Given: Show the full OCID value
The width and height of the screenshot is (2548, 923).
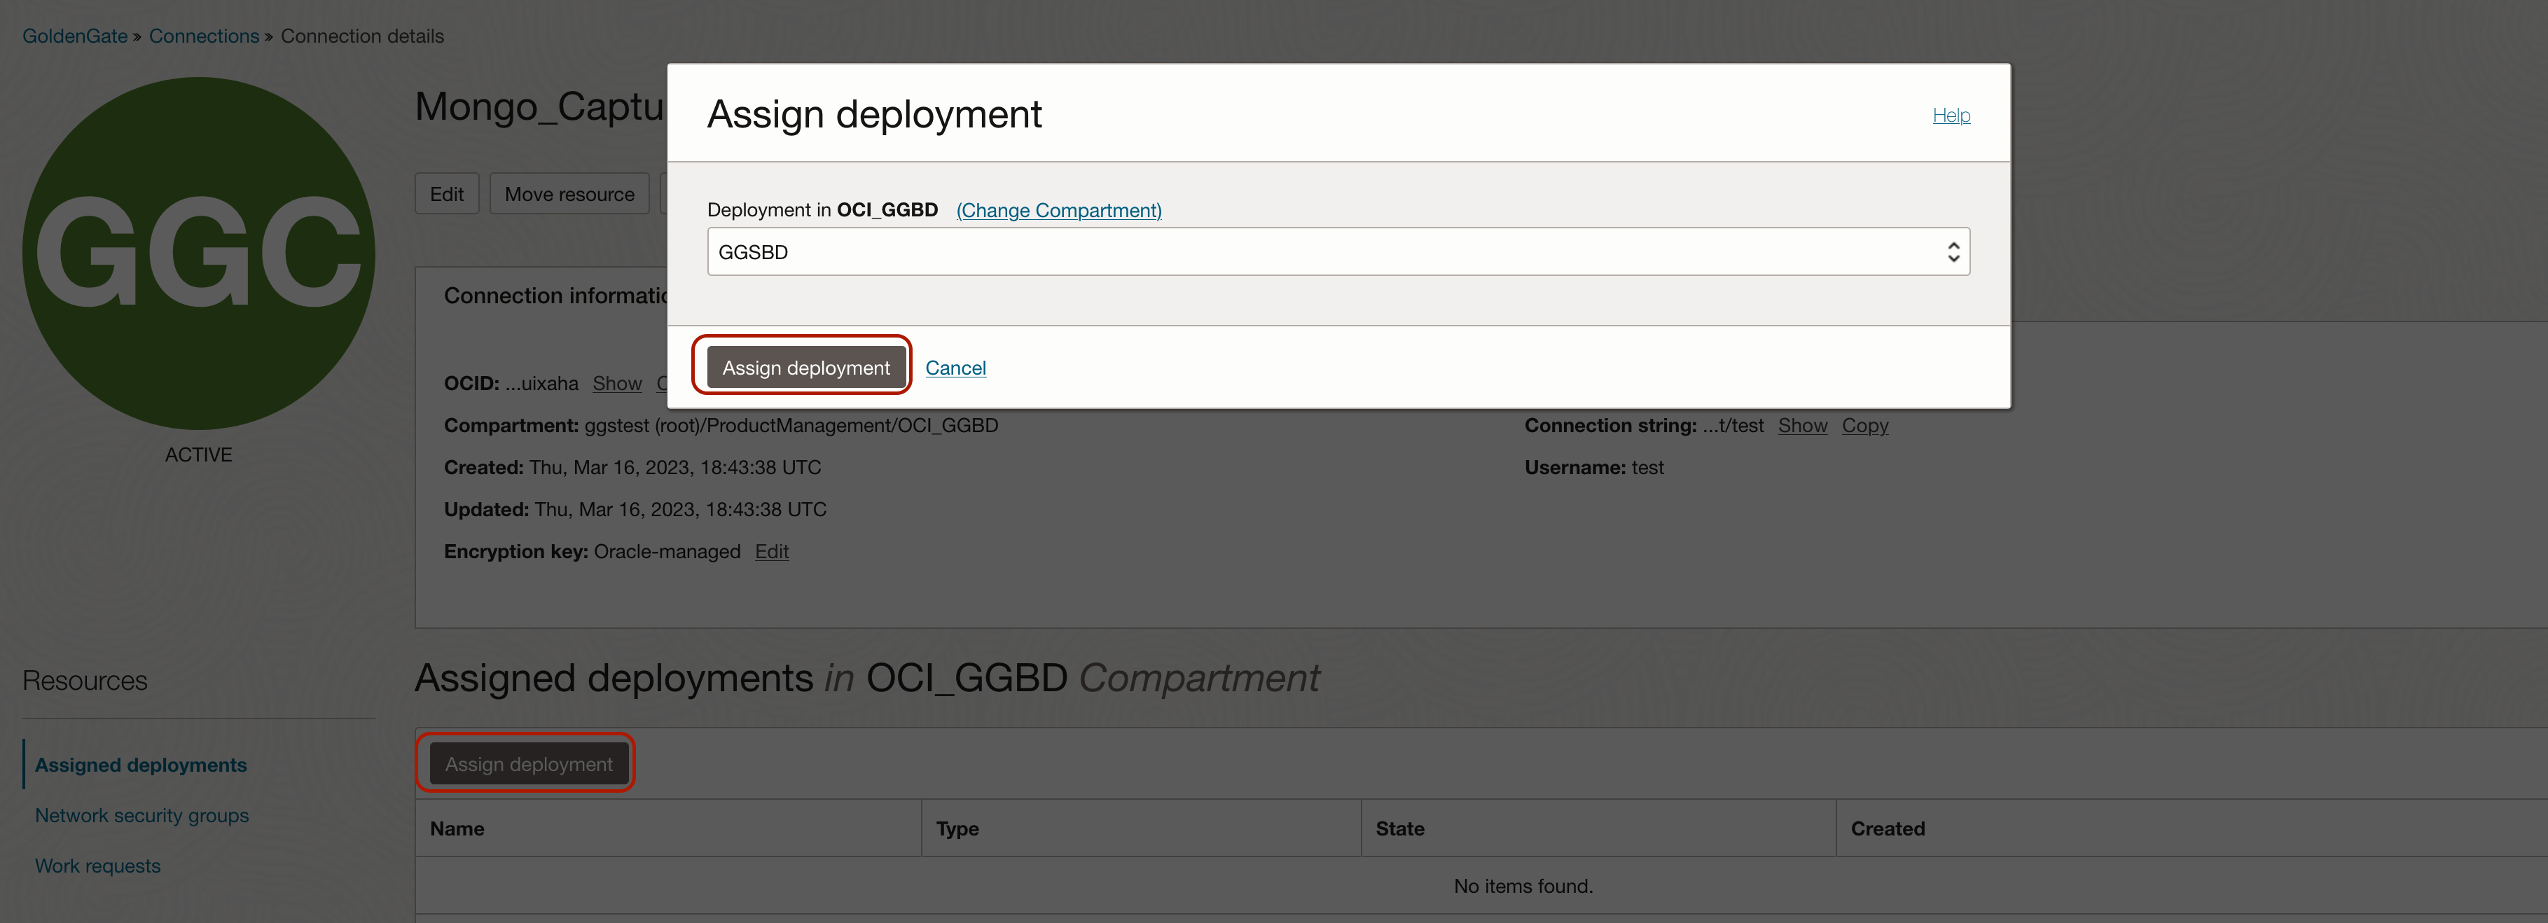Looking at the screenshot, I should tap(616, 384).
